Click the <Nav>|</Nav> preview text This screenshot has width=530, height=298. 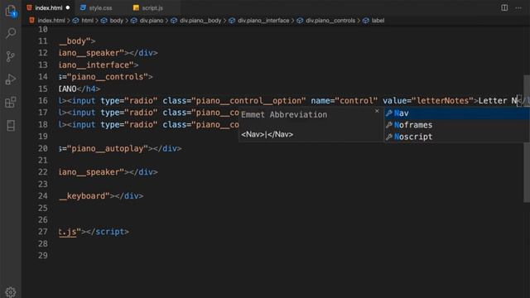click(x=267, y=134)
